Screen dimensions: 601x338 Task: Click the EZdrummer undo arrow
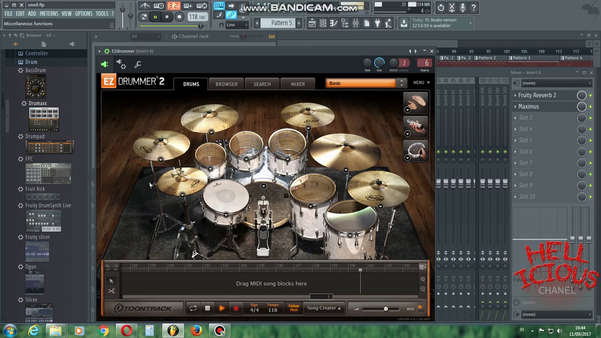(x=108, y=267)
